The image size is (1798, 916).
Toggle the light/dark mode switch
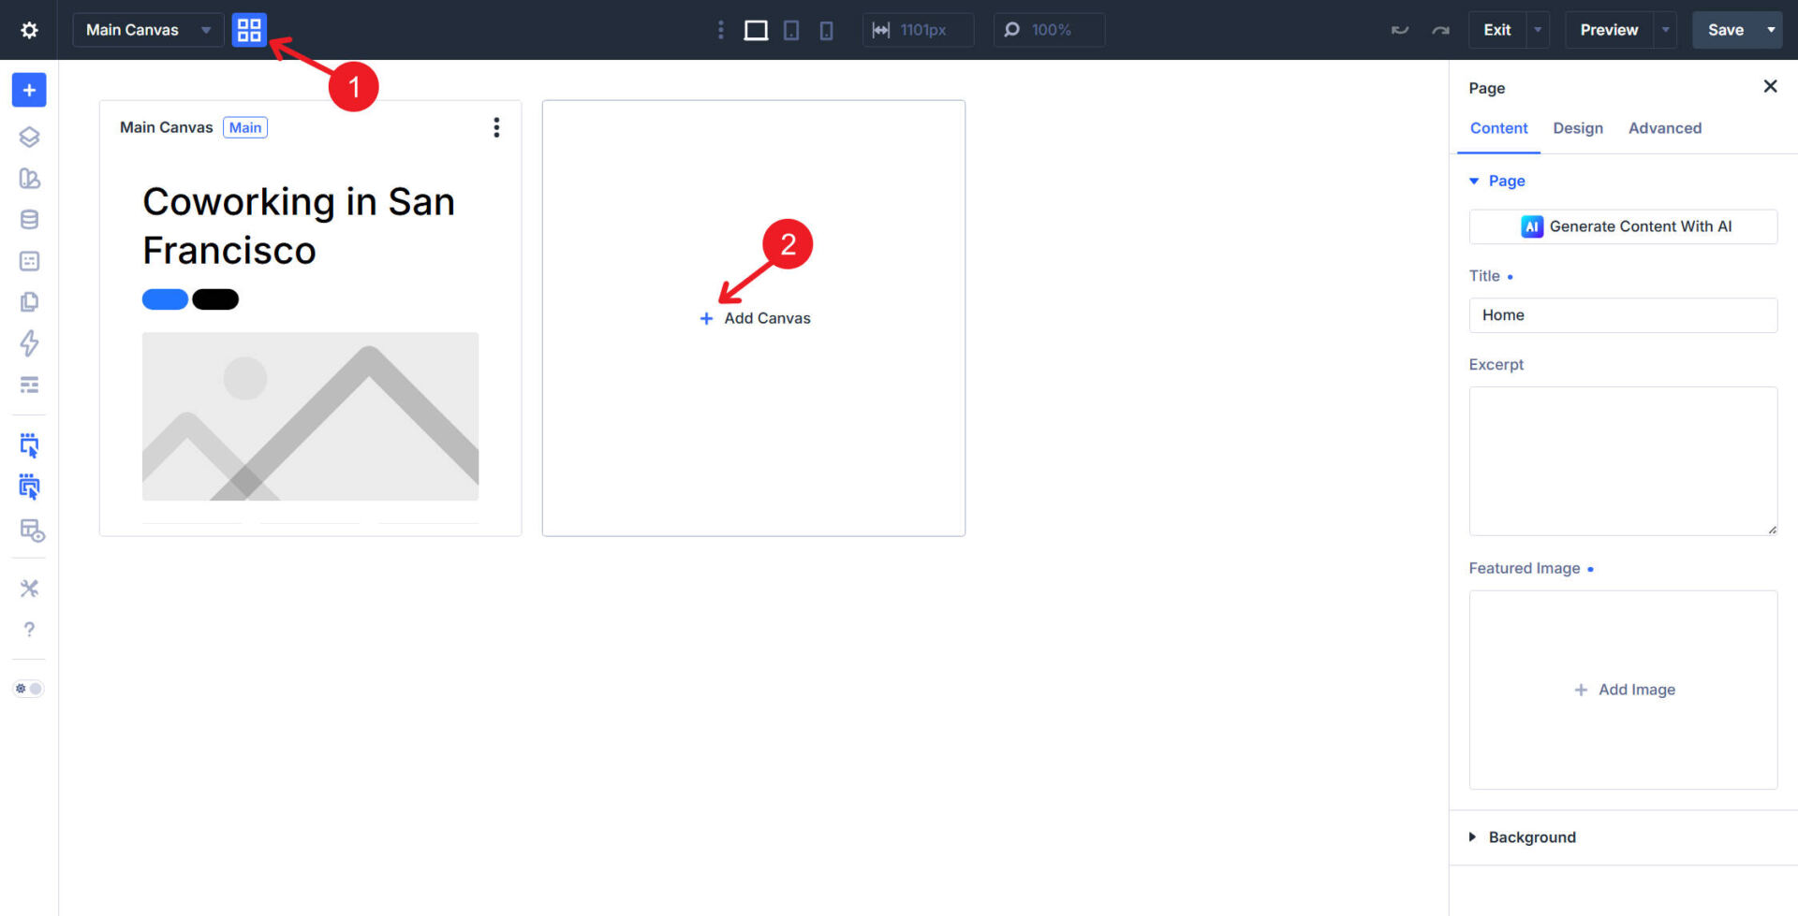coord(28,689)
